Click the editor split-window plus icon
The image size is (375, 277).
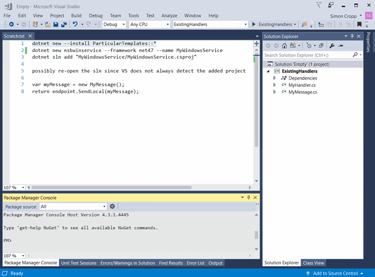pos(256,43)
